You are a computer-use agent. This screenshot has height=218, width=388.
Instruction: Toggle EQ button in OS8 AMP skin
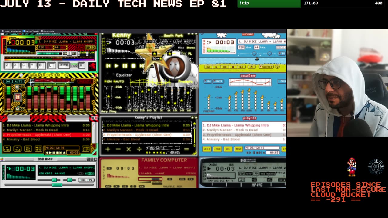point(82,180)
